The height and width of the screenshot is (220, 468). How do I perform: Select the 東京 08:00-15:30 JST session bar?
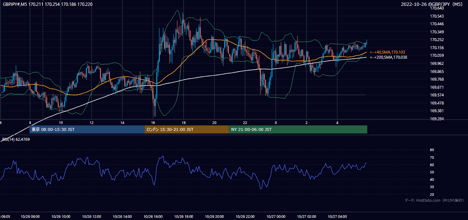[87, 129]
